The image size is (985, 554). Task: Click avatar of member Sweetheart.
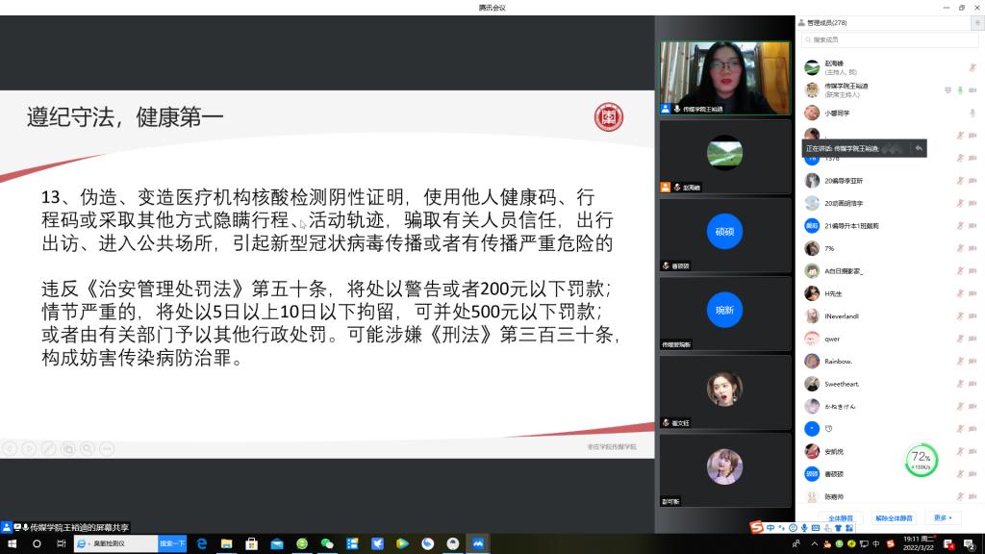(812, 384)
